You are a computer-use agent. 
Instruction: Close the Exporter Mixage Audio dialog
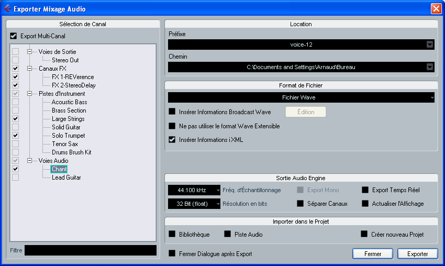[x=436, y=8]
